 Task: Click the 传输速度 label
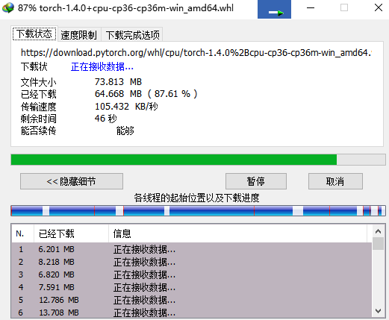click(x=39, y=107)
